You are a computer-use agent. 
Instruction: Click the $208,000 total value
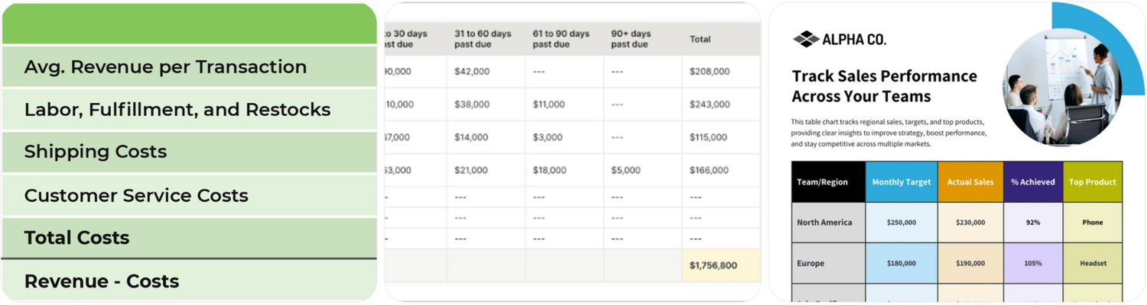(710, 72)
